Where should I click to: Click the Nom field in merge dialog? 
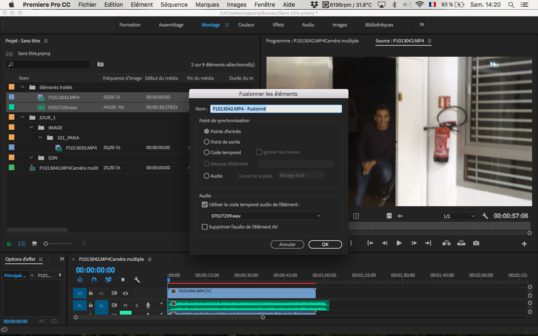(276, 109)
